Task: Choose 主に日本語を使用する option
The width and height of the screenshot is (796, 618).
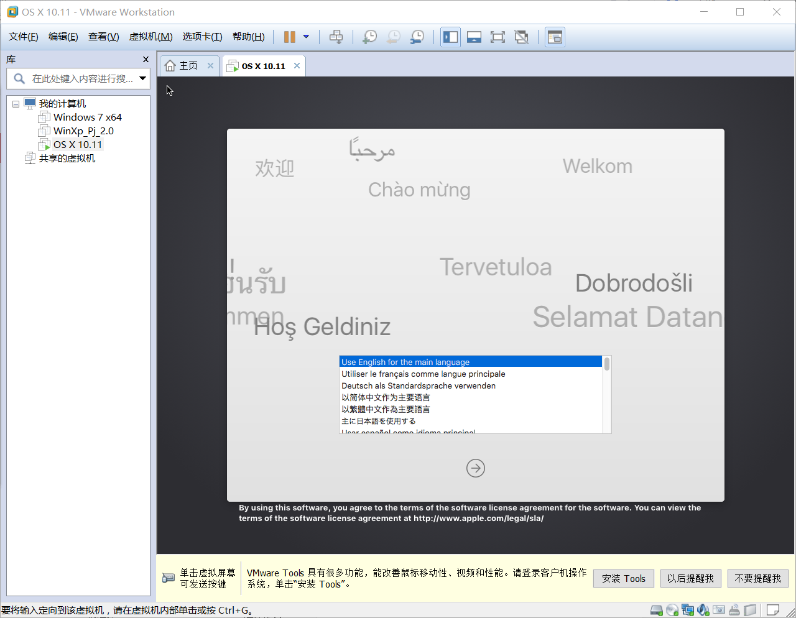Action: [471, 421]
